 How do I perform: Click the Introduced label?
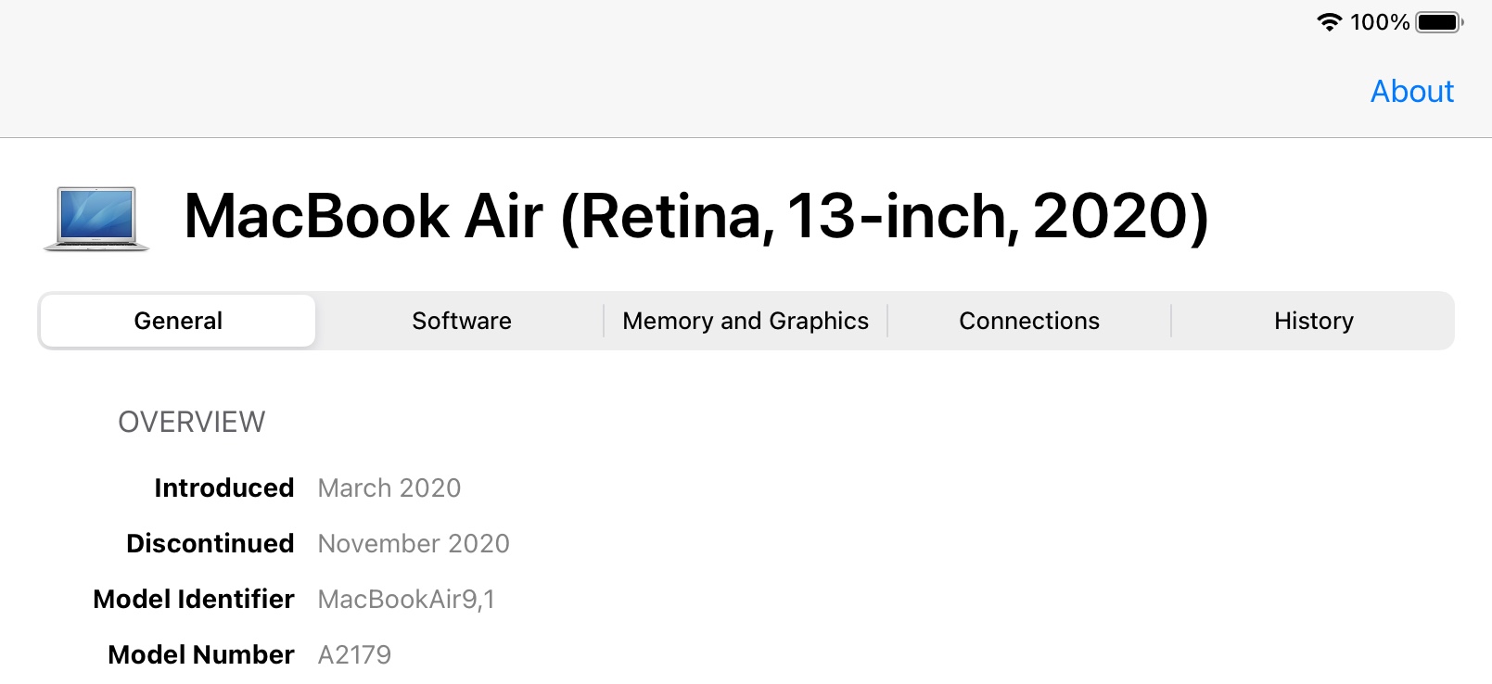224,488
